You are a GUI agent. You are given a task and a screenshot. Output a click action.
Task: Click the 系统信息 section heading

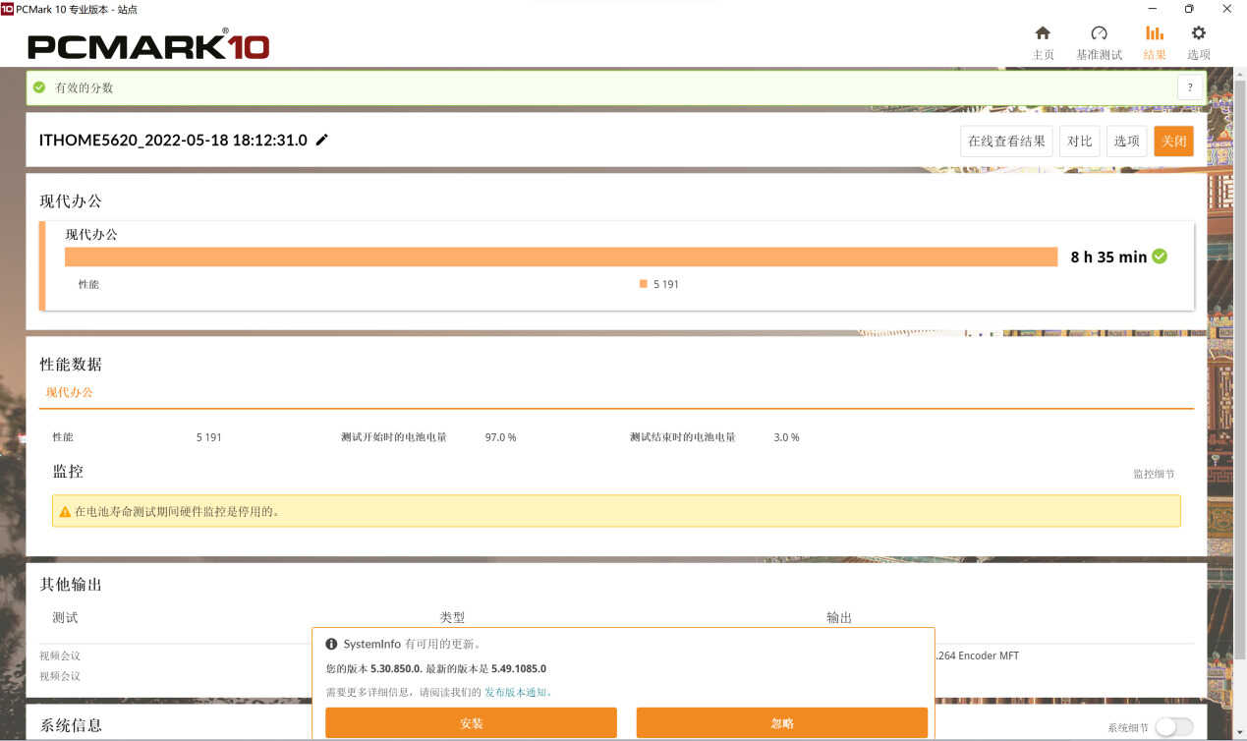pyautogui.click(x=71, y=725)
